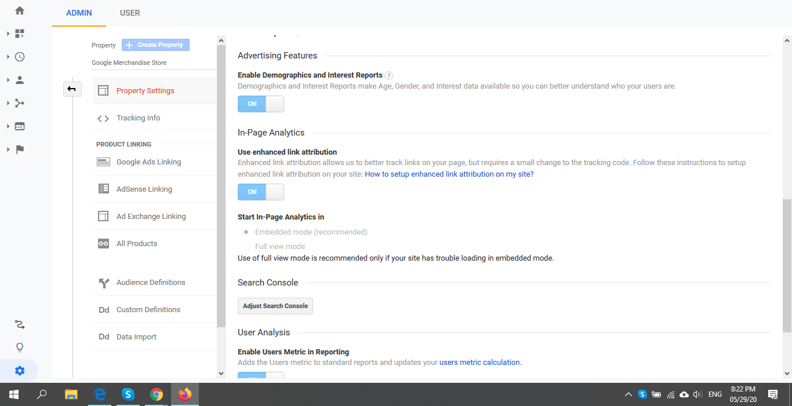792x406 pixels.
Task: Select the Realtime clock icon
Action: coord(19,56)
